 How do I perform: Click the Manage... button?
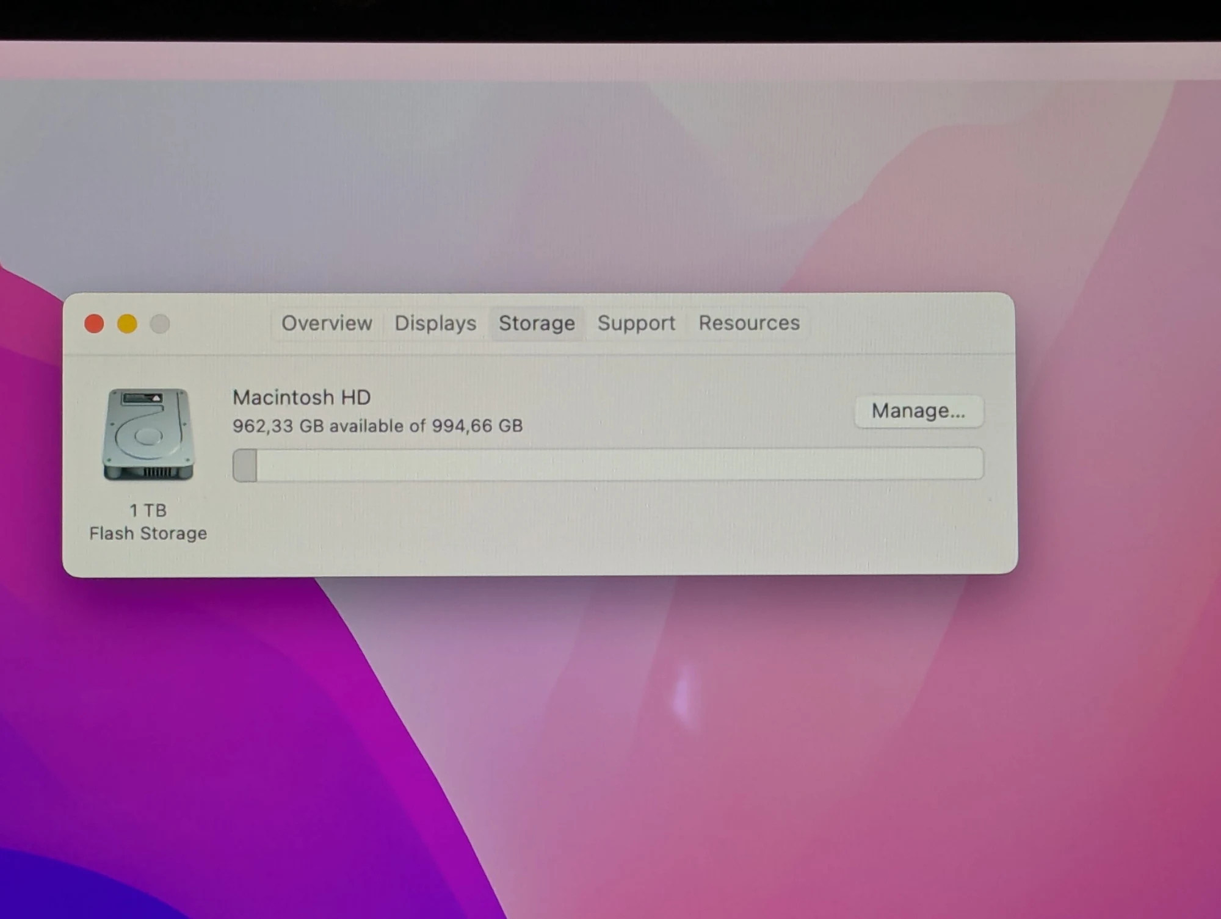pos(919,411)
